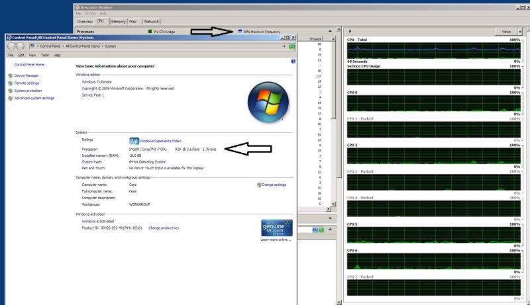Switch to Memory tab in Resource Monitor

point(119,21)
